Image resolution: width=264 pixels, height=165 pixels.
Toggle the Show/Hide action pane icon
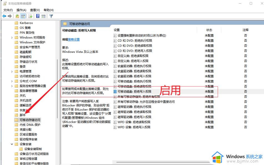point(43,16)
